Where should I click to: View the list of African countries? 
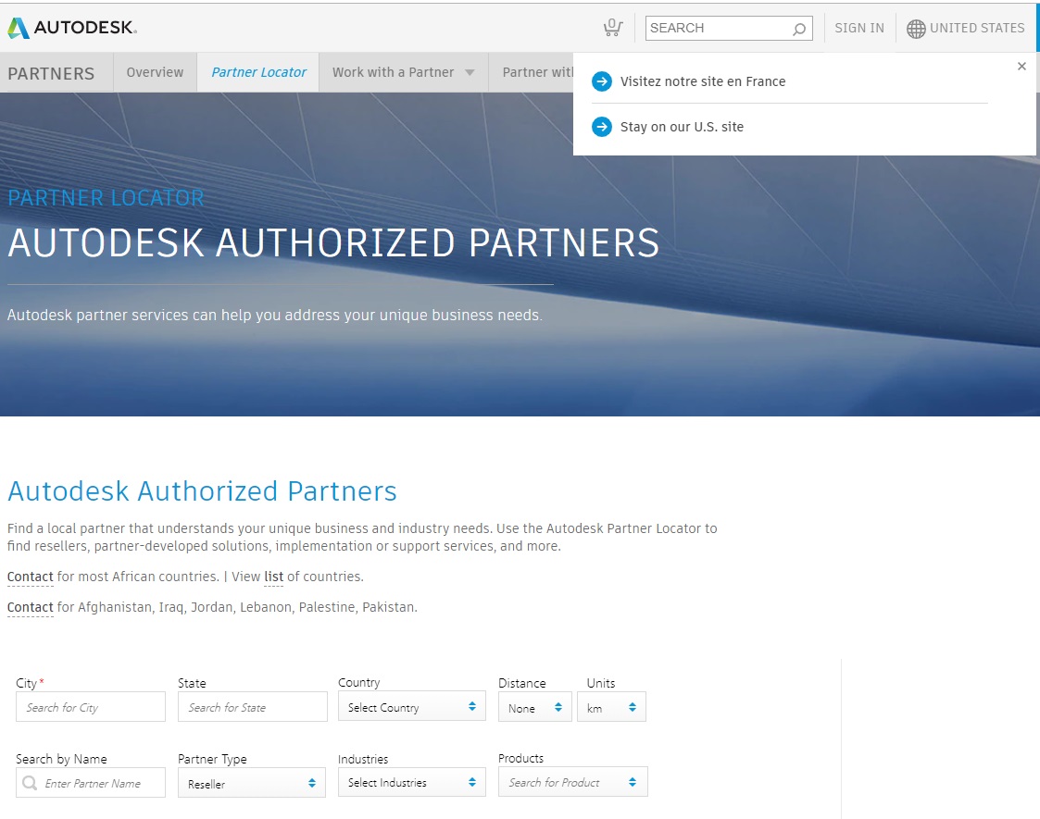point(272,577)
